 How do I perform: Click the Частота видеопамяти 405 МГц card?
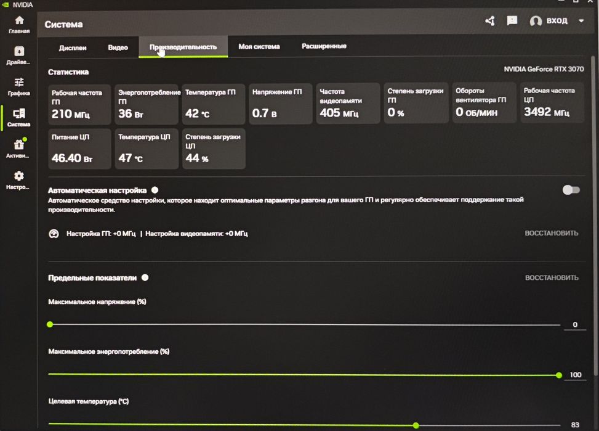(x=348, y=104)
